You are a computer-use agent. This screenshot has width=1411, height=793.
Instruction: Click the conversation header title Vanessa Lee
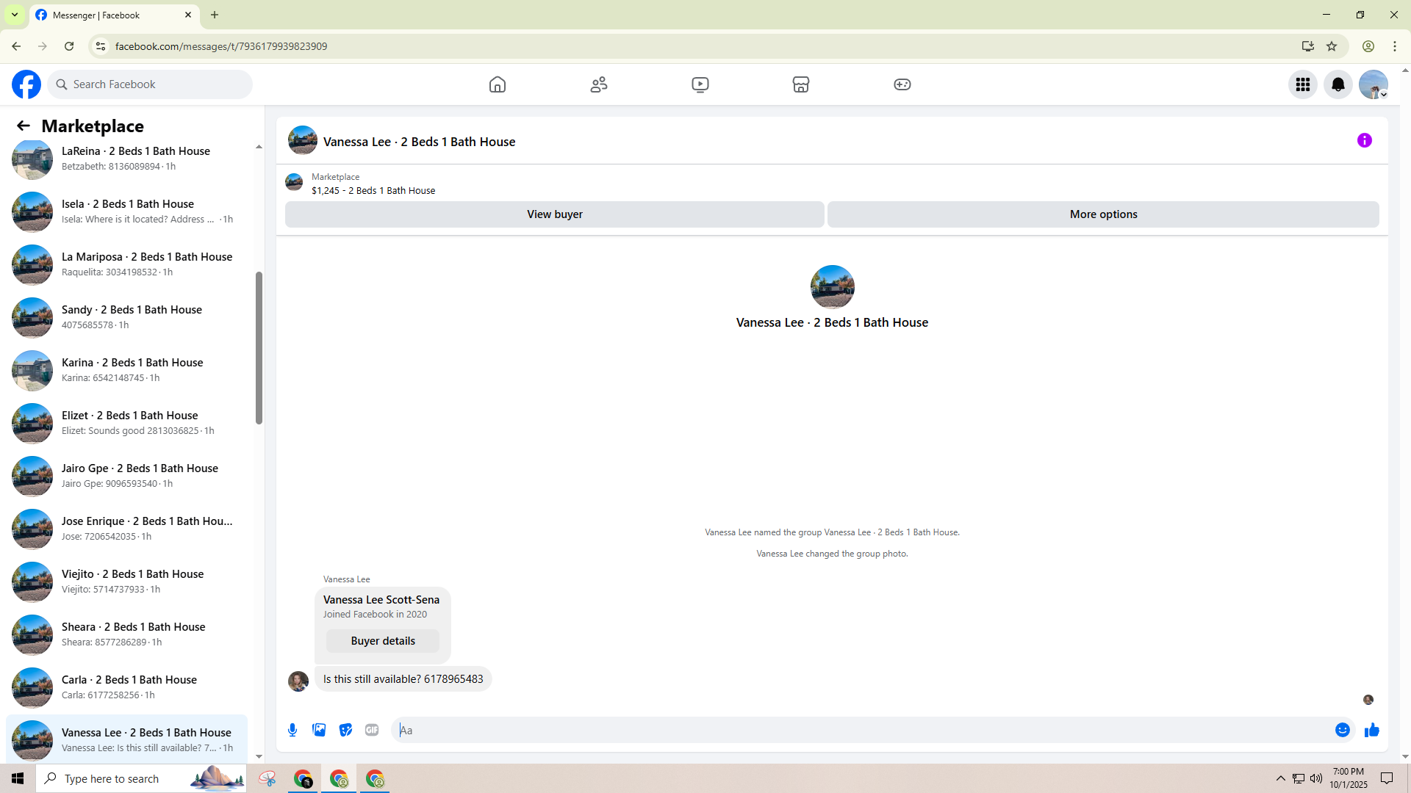[420, 142]
